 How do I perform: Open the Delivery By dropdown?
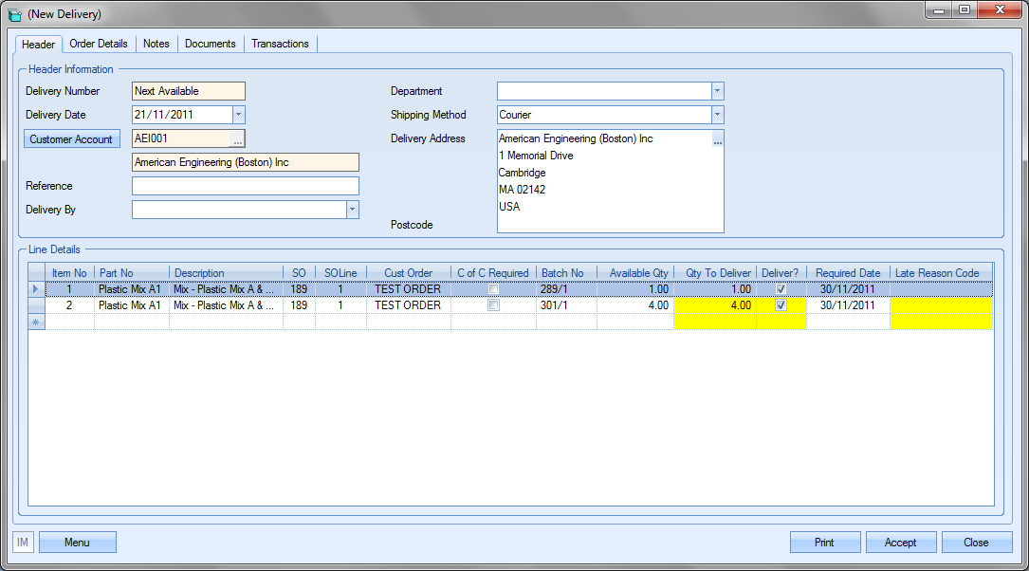(352, 210)
